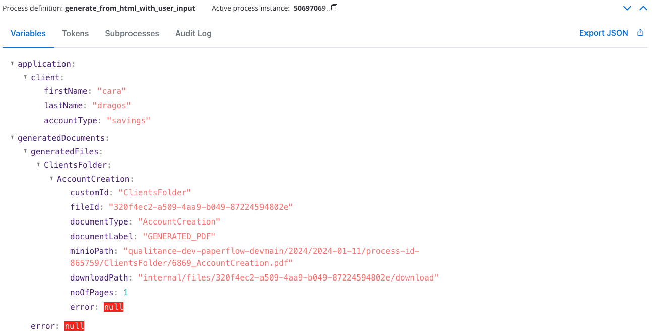Click the application key label
The height and width of the screenshot is (336, 652).
(x=44, y=64)
